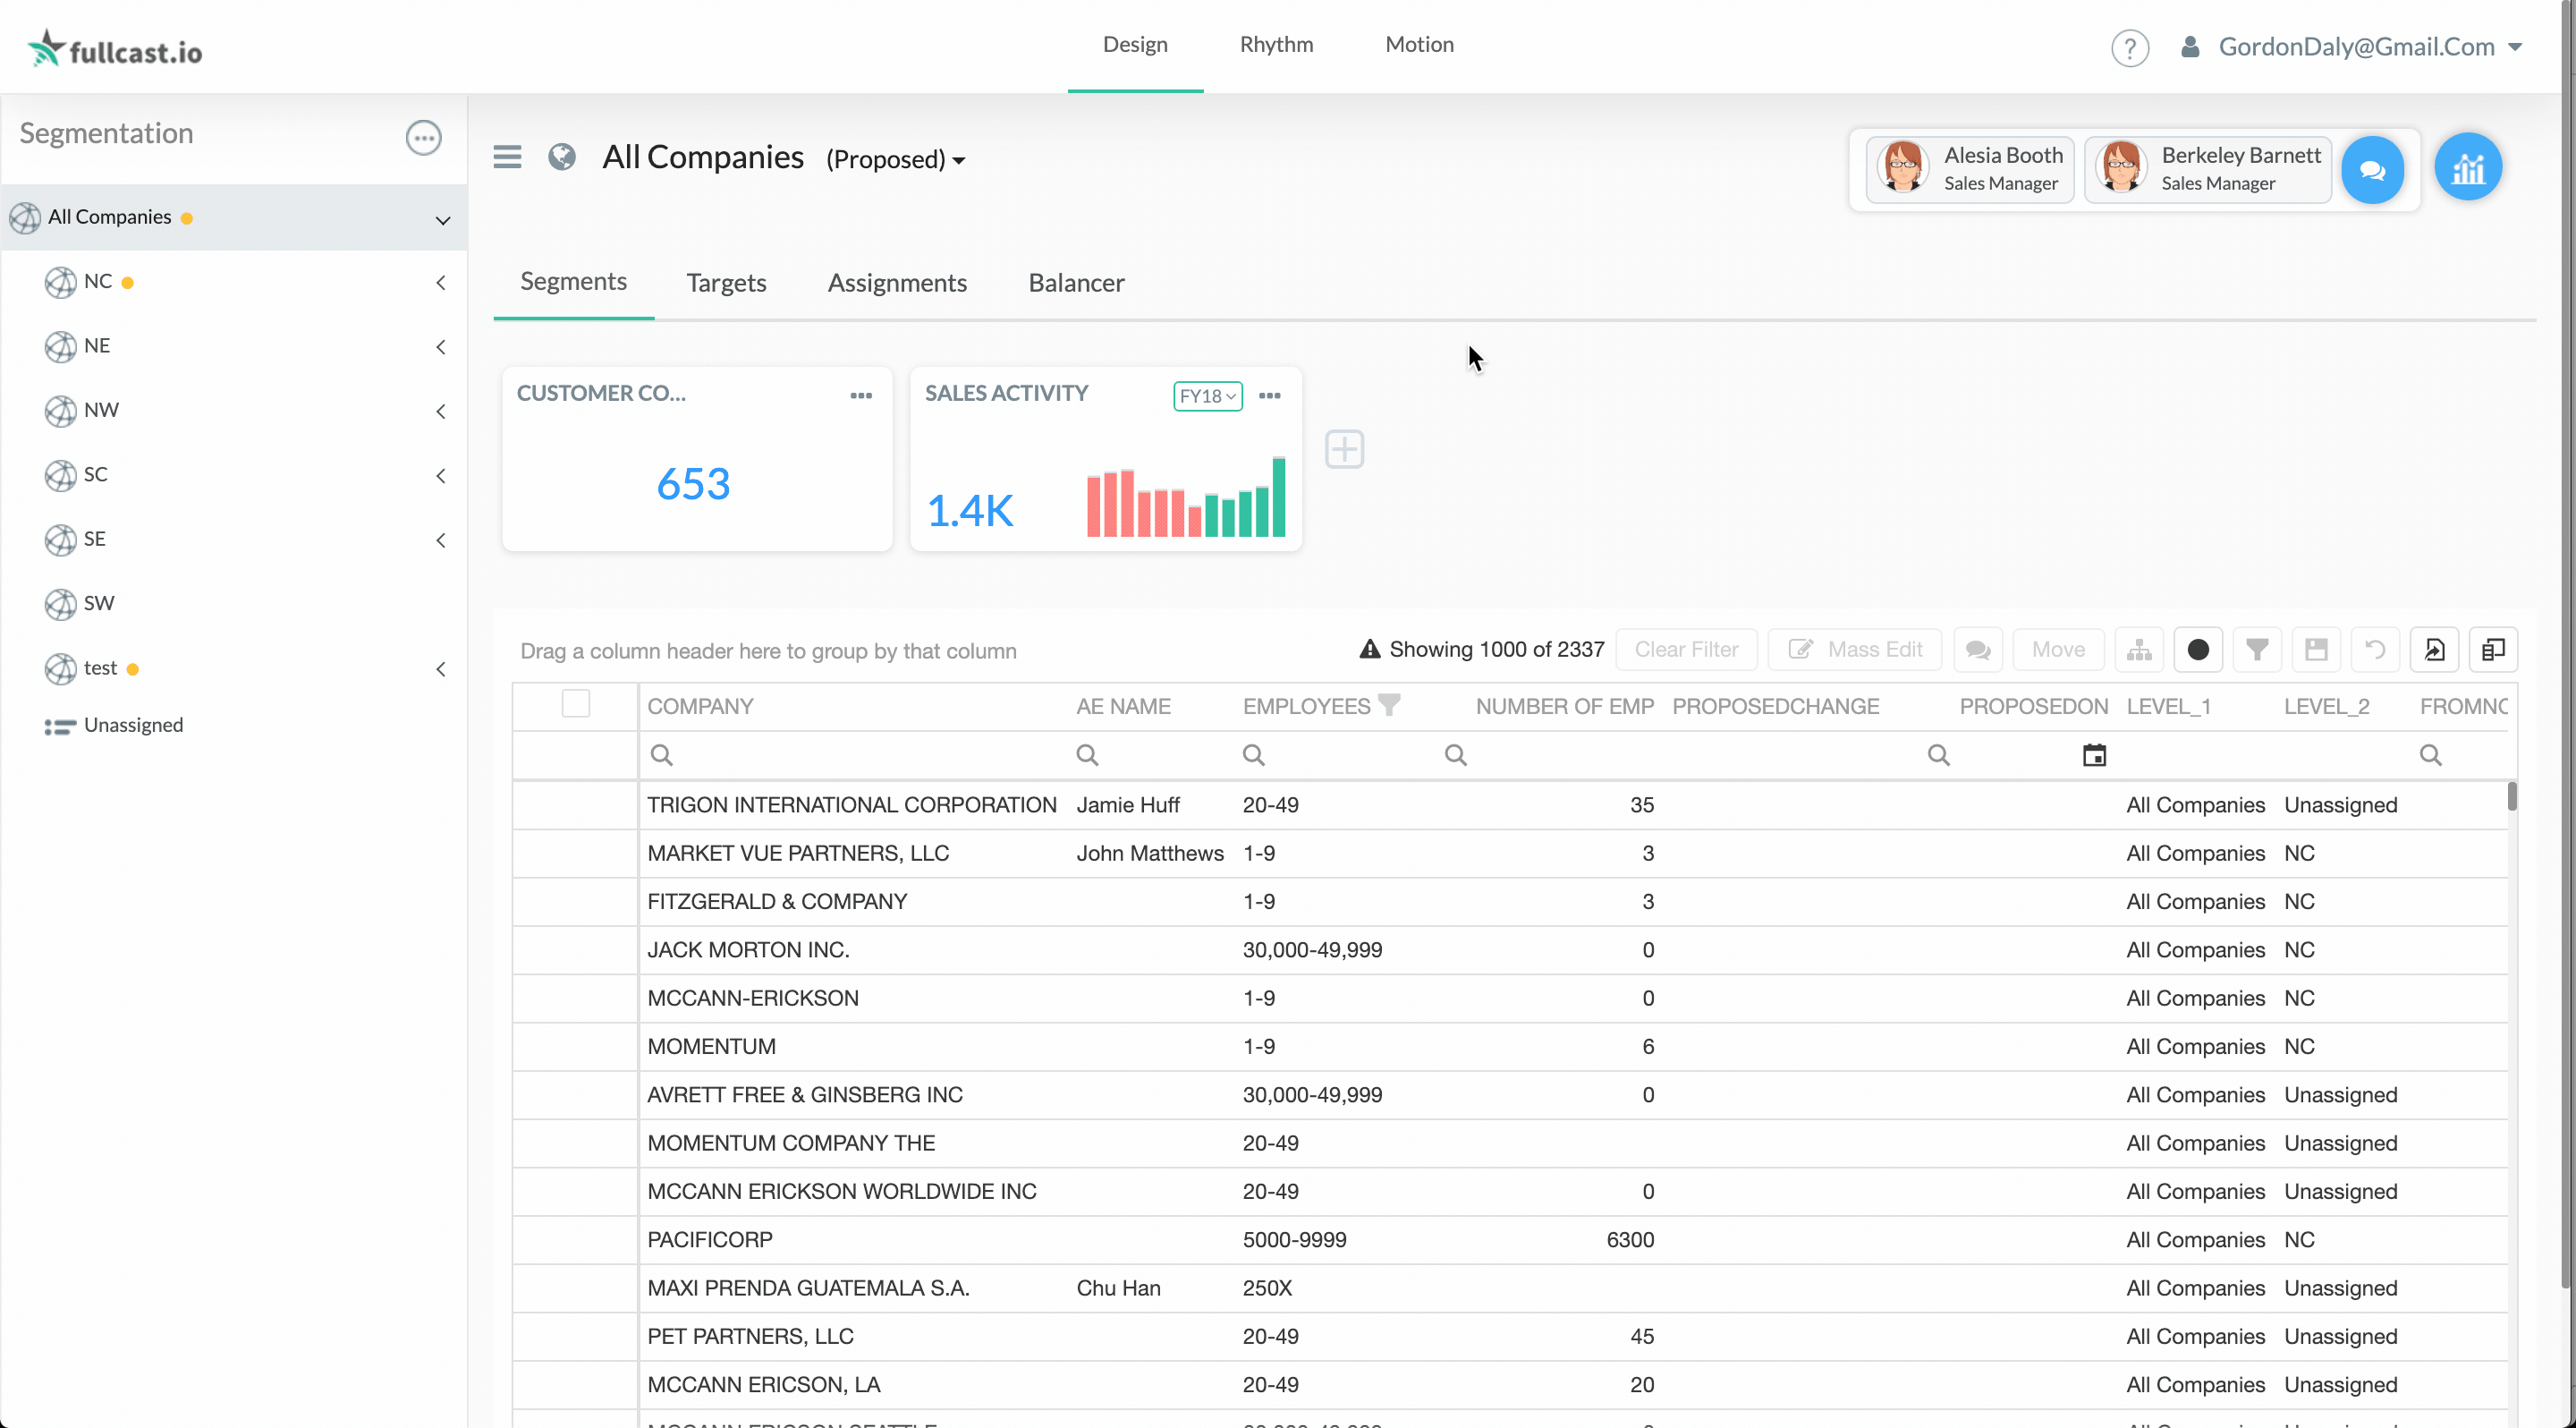
Task: Click the Move button
Action: coord(2058,650)
